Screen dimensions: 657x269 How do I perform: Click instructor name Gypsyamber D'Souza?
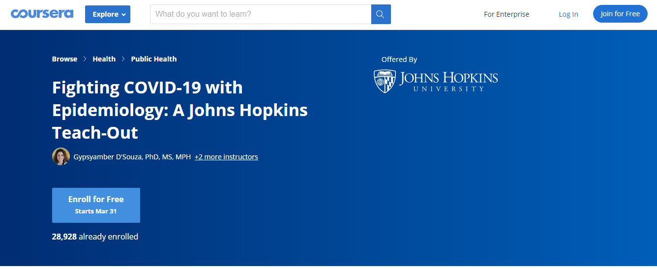pyautogui.click(x=132, y=157)
